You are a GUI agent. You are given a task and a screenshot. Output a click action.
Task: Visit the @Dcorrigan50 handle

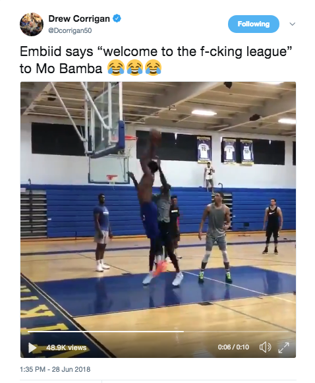[70, 30]
